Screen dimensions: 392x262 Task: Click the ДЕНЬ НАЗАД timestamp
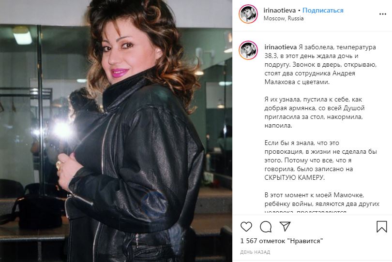coord(255,252)
